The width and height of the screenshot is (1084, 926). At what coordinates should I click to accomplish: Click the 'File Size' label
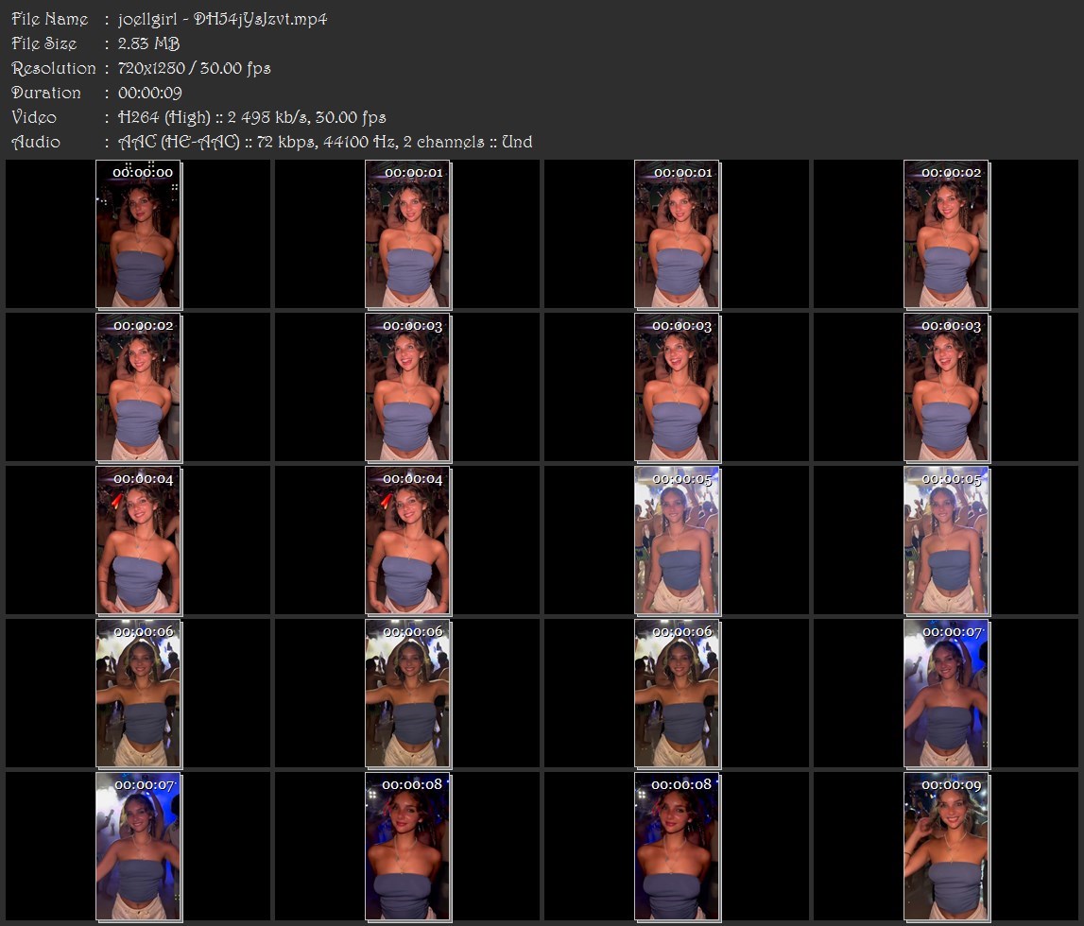click(x=44, y=43)
